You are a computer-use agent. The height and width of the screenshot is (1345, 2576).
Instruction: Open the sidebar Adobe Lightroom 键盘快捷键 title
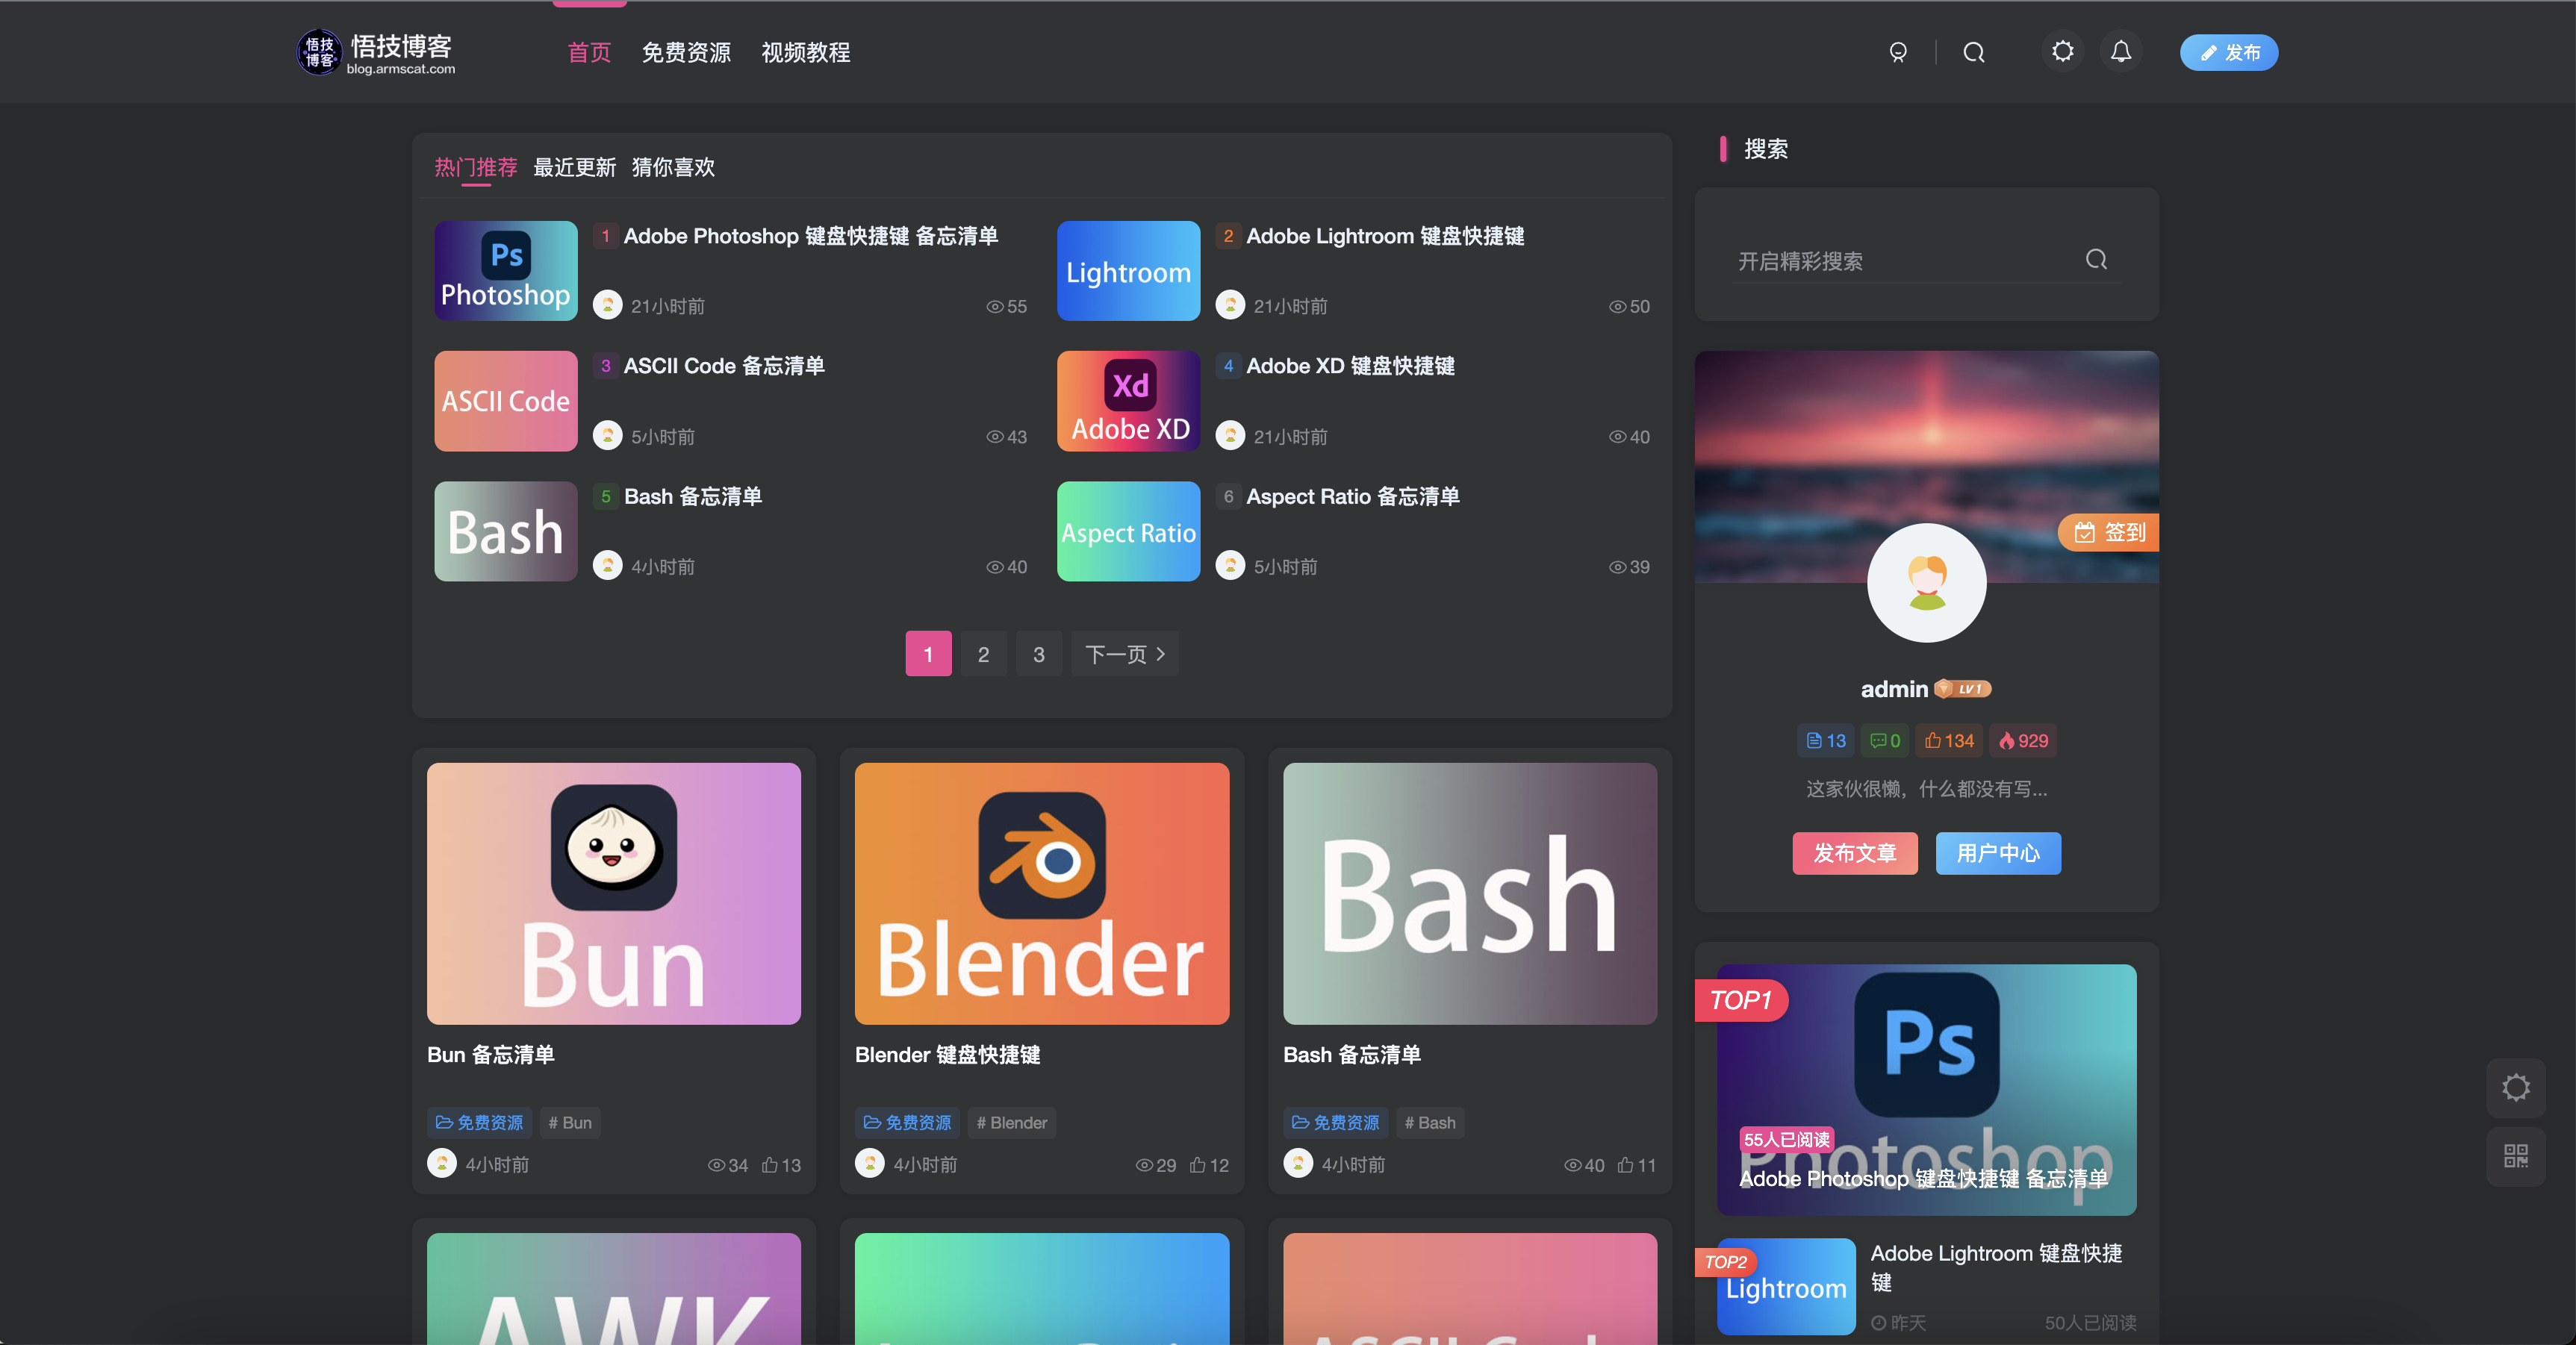(1996, 1267)
